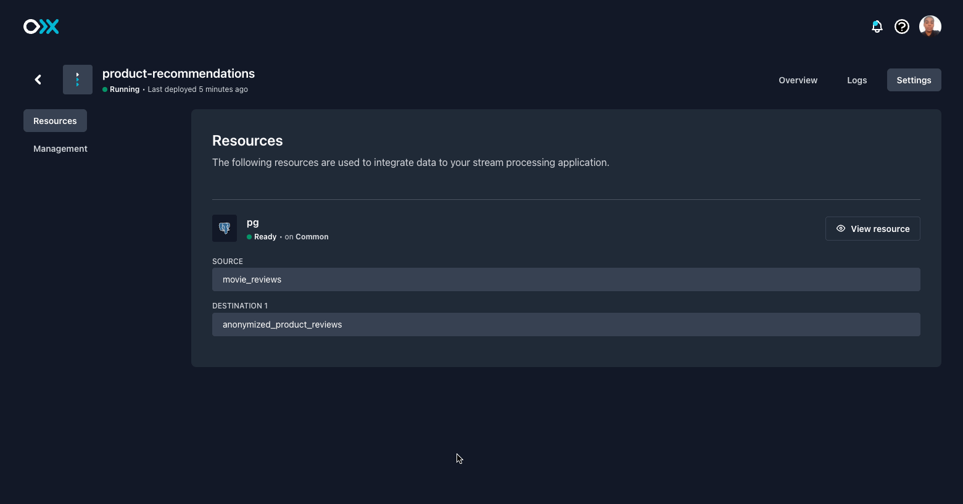This screenshot has height=504, width=963.
Task: Click the eye icon inside View resource
Action: [x=840, y=228]
